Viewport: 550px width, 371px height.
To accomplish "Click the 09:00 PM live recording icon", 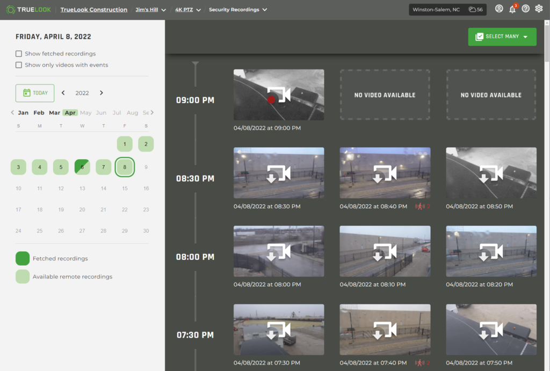I will [279, 95].
